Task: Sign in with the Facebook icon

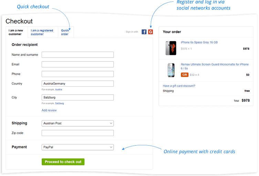Action: (144, 32)
